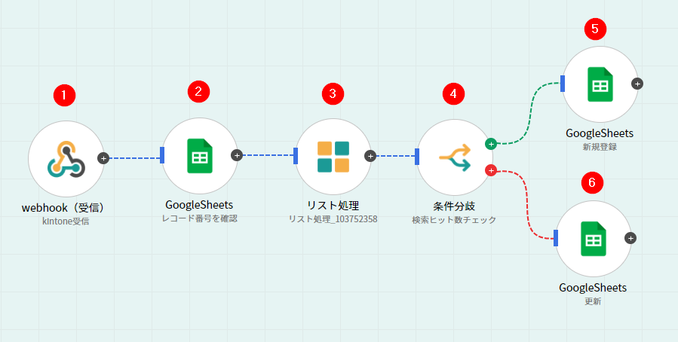Click the 検索ヒット数チェック label
Image resolution: width=678 pixels, height=342 pixels.
[454, 220]
